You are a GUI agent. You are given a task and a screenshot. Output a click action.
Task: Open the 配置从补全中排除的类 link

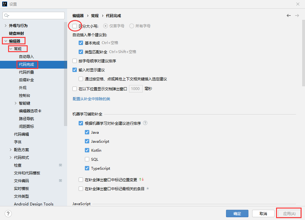pos(91,99)
